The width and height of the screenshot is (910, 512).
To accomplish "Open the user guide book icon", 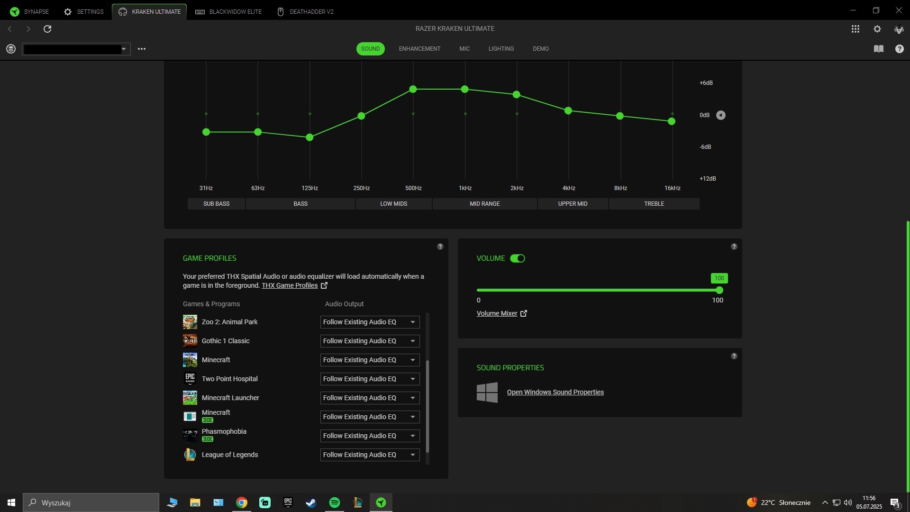I will (878, 49).
